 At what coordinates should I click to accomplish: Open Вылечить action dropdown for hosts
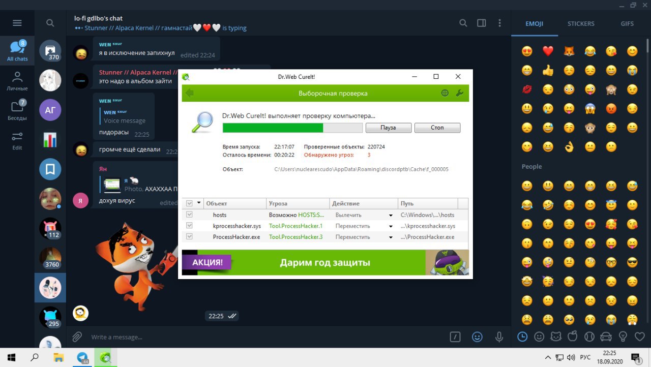[391, 215]
